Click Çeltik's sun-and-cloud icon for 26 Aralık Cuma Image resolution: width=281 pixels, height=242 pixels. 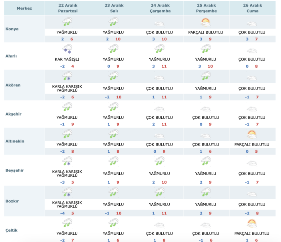coord(251,223)
